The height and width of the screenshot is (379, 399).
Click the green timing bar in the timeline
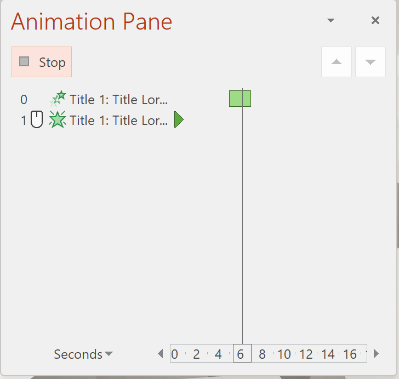pos(240,99)
